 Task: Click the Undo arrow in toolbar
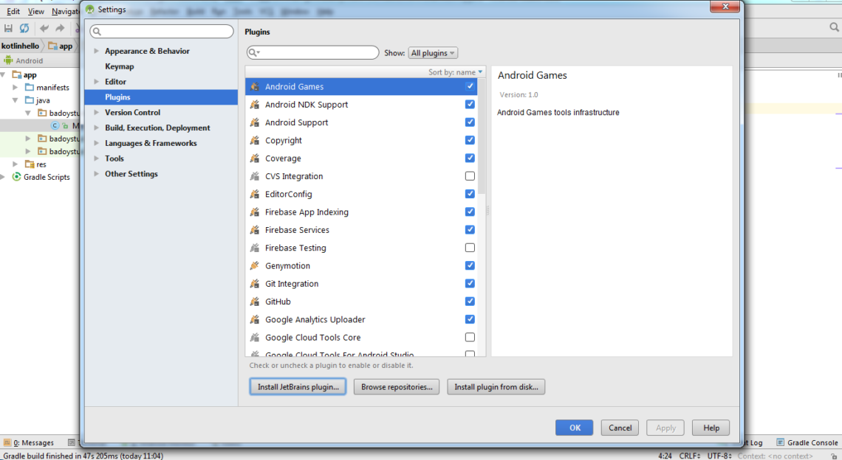44,28
